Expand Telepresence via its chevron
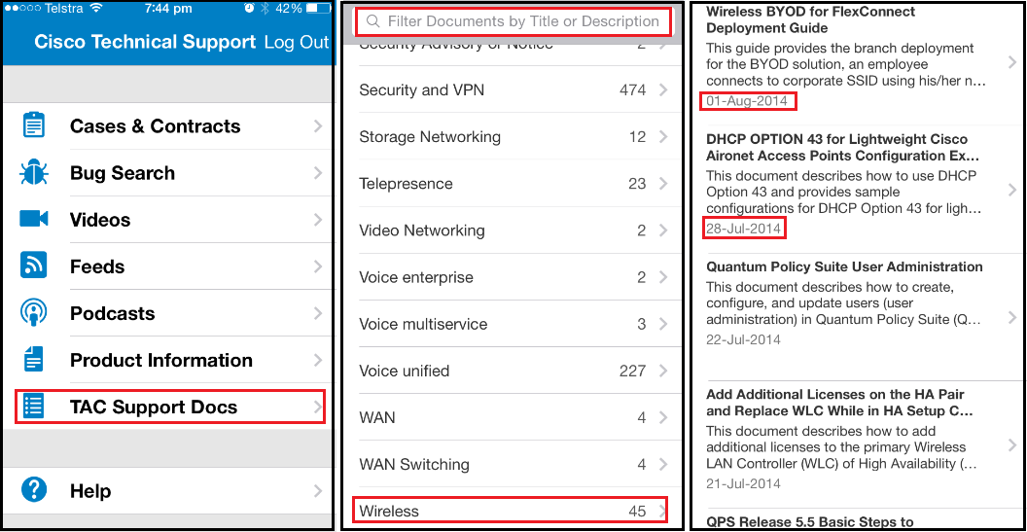Viewport: 1027px width, 532px height. pyautogui.click(x=663, y=184)
